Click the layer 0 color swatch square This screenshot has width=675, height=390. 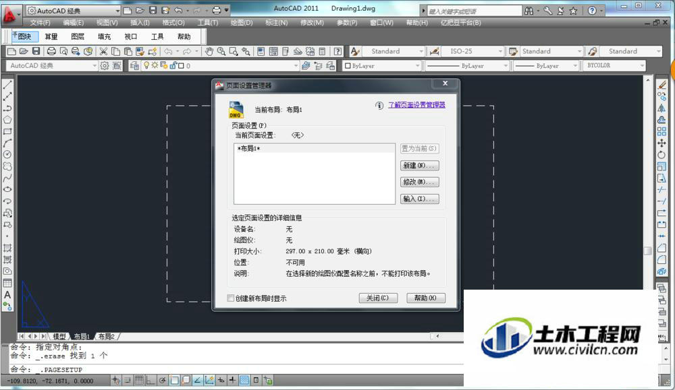click(x=181, y=66)
